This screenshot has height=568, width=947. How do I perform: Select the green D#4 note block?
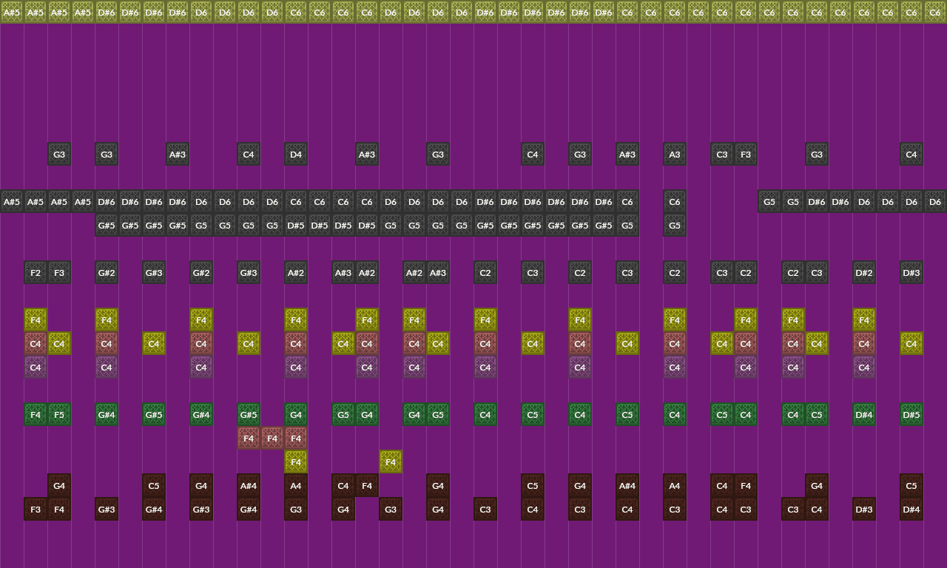[x=864, y=415]
